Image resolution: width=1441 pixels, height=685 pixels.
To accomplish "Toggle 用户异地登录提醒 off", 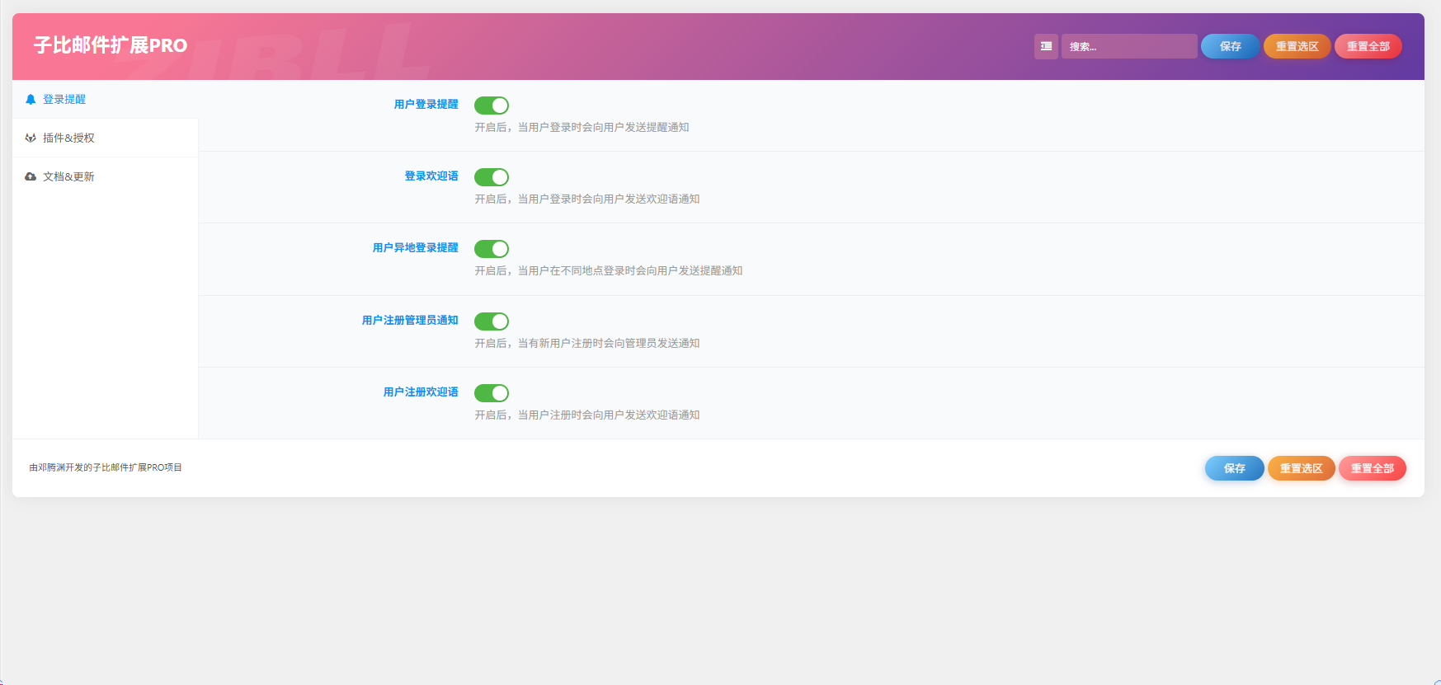I will (492, 249).
